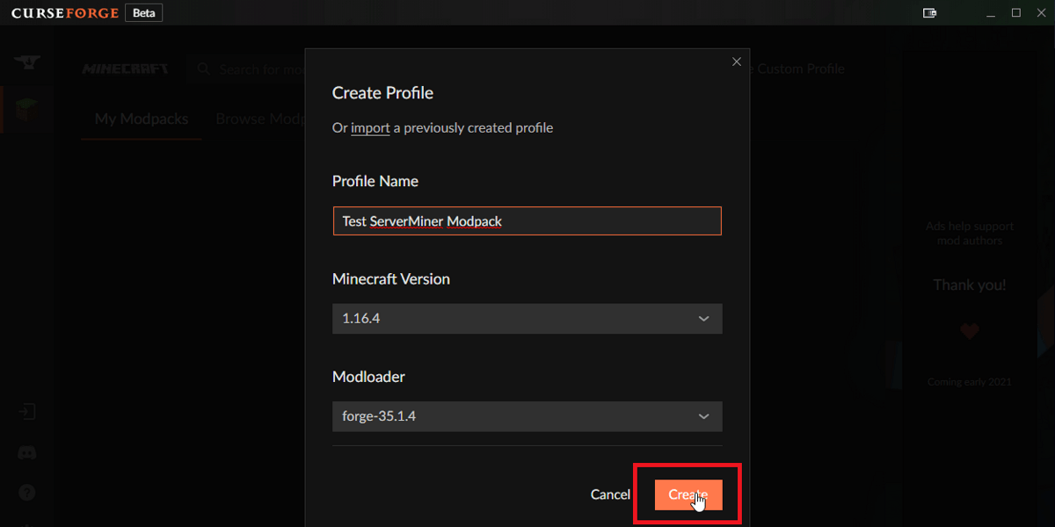Click the search magnifier icon
The height and width of the screenshot is (527, 1055).
203,69
